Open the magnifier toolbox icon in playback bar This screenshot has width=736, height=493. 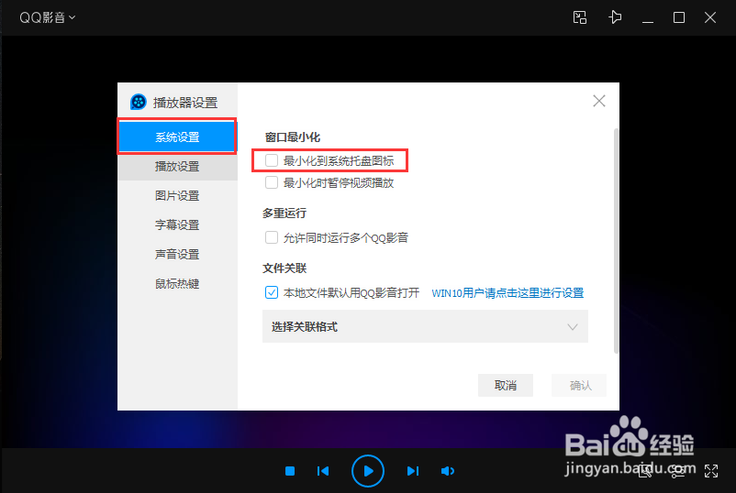(645, 471)
